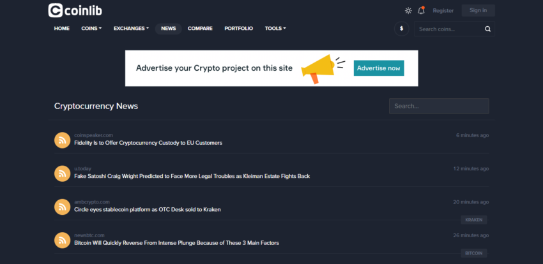Focus the news Search field

click(x=439, y=106)
